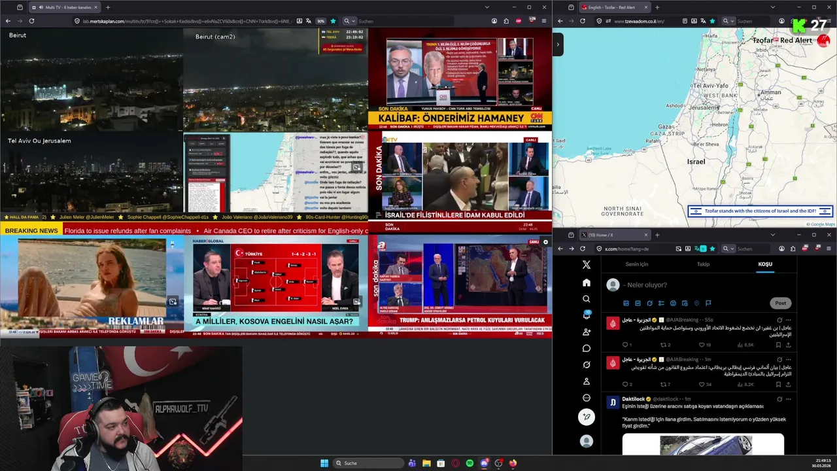The width and height of the screenshot is (837, 471).
Task: Reload the Multi TV browser page
Action: (x=31, y=21)
